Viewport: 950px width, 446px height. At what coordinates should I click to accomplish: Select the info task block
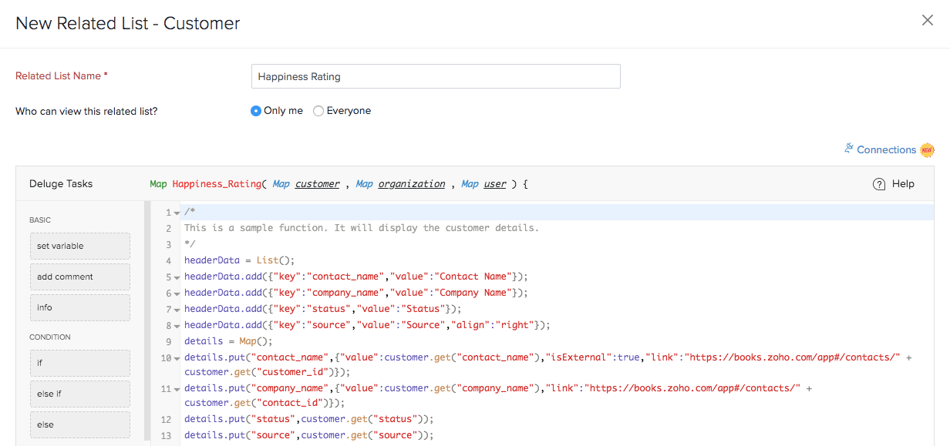pos(79,307)
